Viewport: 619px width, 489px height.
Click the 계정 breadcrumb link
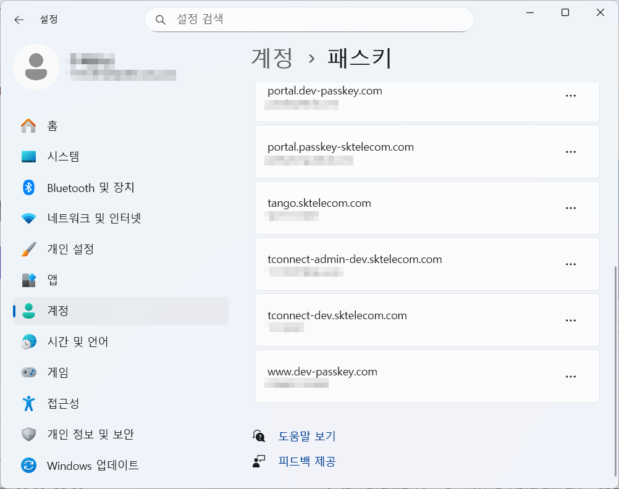[272, 58]
